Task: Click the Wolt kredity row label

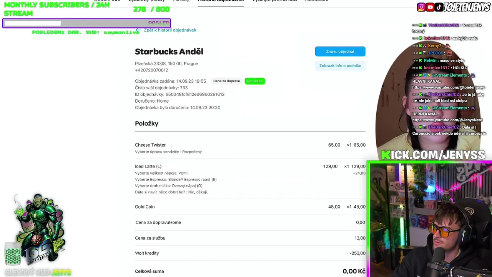Action: click(x=147, y=253)
